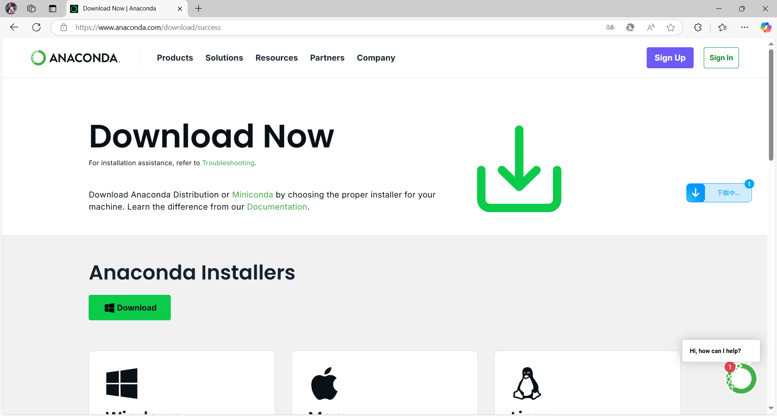Click the 'Hi, how can I help?' bubble

coord(721,351)
